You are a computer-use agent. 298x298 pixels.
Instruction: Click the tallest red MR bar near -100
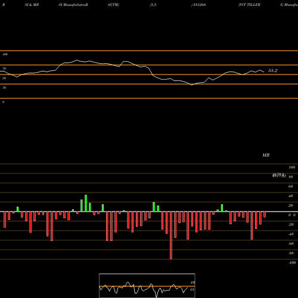pos(171,235)
